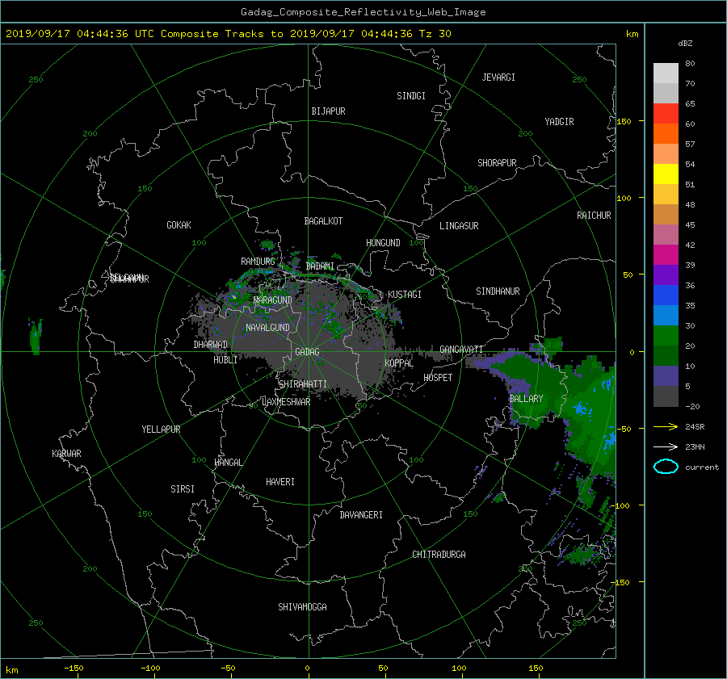The image size is (727, 679).
Task: Click the RAICHUR city label
Action: tap(594, 216)
